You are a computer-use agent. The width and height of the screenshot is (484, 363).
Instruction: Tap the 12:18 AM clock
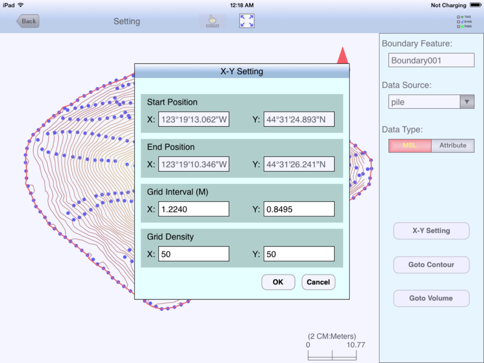coord(242,5)
